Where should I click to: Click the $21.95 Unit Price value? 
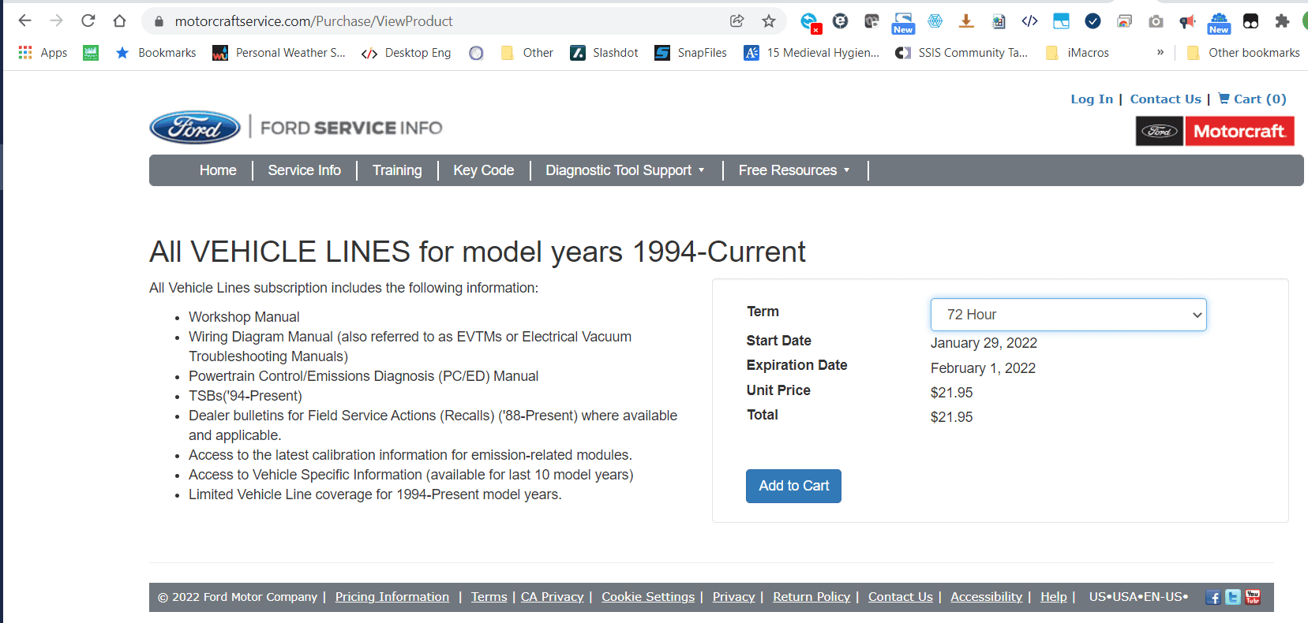tap(951, 393)
